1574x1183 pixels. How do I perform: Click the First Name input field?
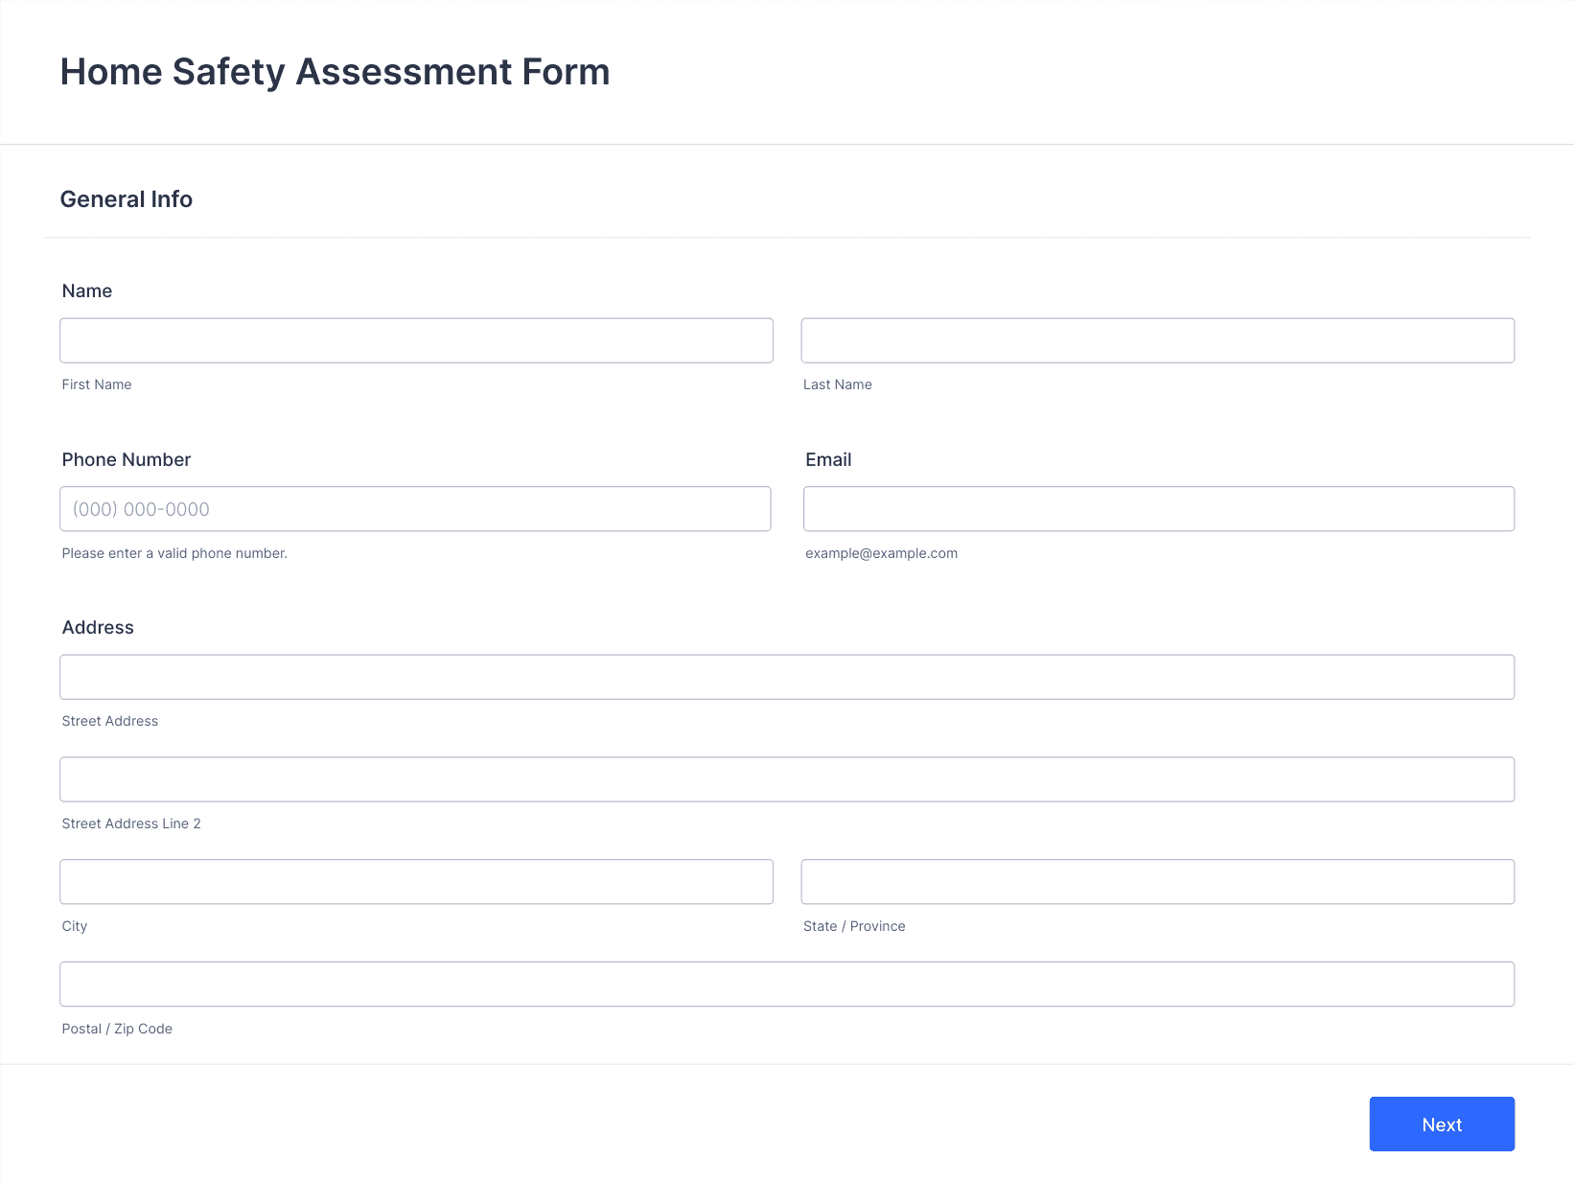416,340
